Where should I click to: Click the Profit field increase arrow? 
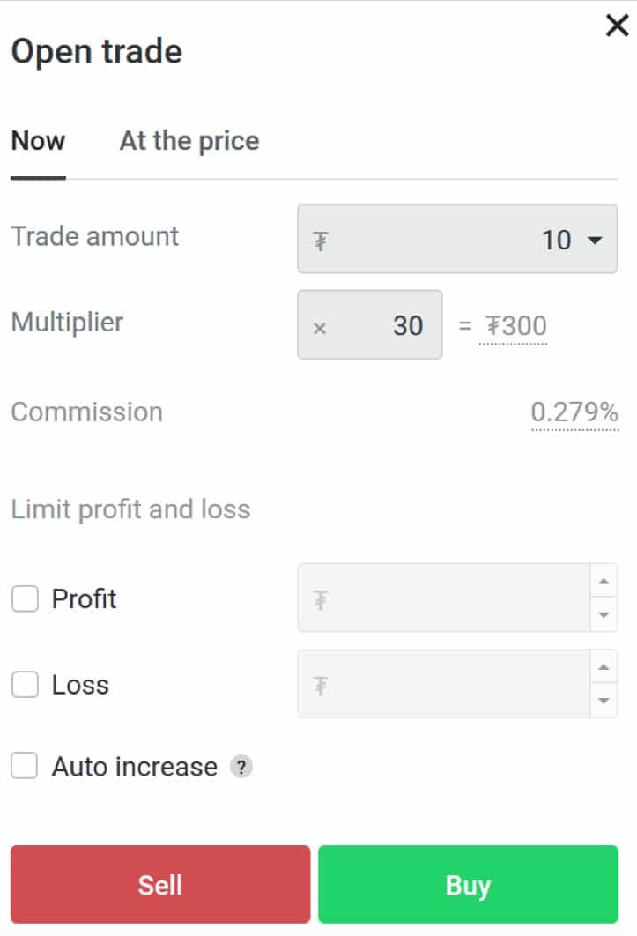point(604,582)
